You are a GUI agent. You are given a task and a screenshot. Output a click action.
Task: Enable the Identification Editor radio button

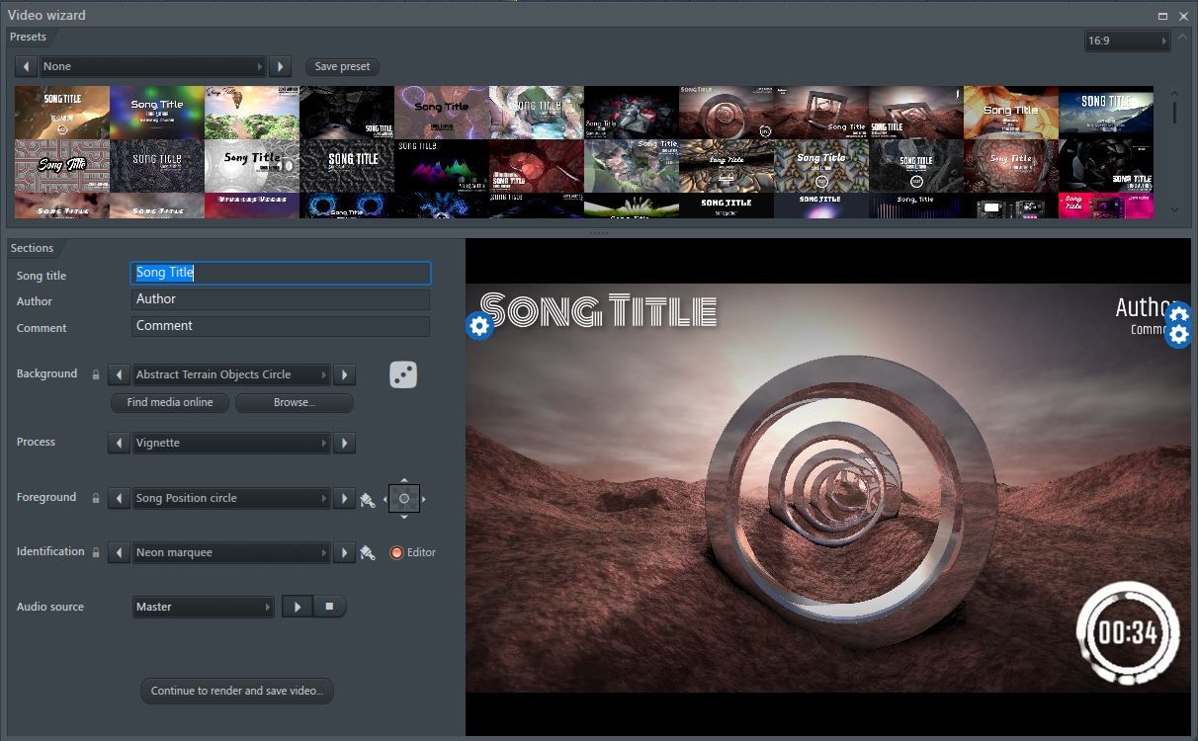pos(397,553)
